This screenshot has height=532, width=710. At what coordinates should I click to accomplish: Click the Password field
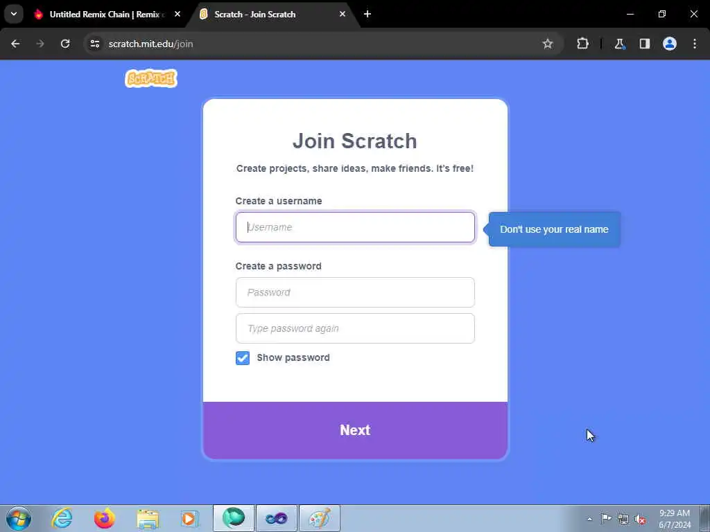click(x=355, y=292)
